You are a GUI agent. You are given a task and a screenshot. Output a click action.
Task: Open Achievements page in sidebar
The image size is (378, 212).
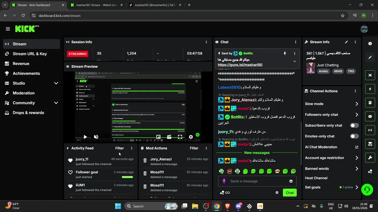(32, 73)
